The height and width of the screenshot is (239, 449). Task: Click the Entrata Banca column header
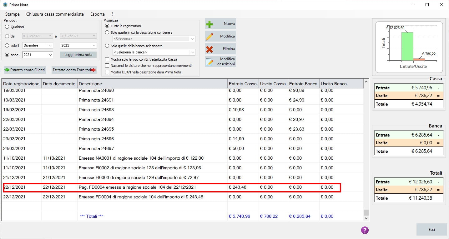click(x=303, y=84)
